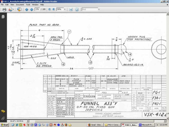This screenshot has height=127, width=169.
Task: Click the fit width scrolling icon
Action: [x=71, y=10]
